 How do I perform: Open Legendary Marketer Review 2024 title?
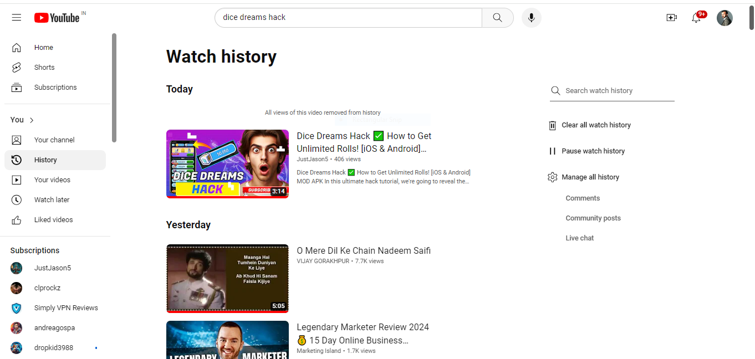click(x=363, y=334)
